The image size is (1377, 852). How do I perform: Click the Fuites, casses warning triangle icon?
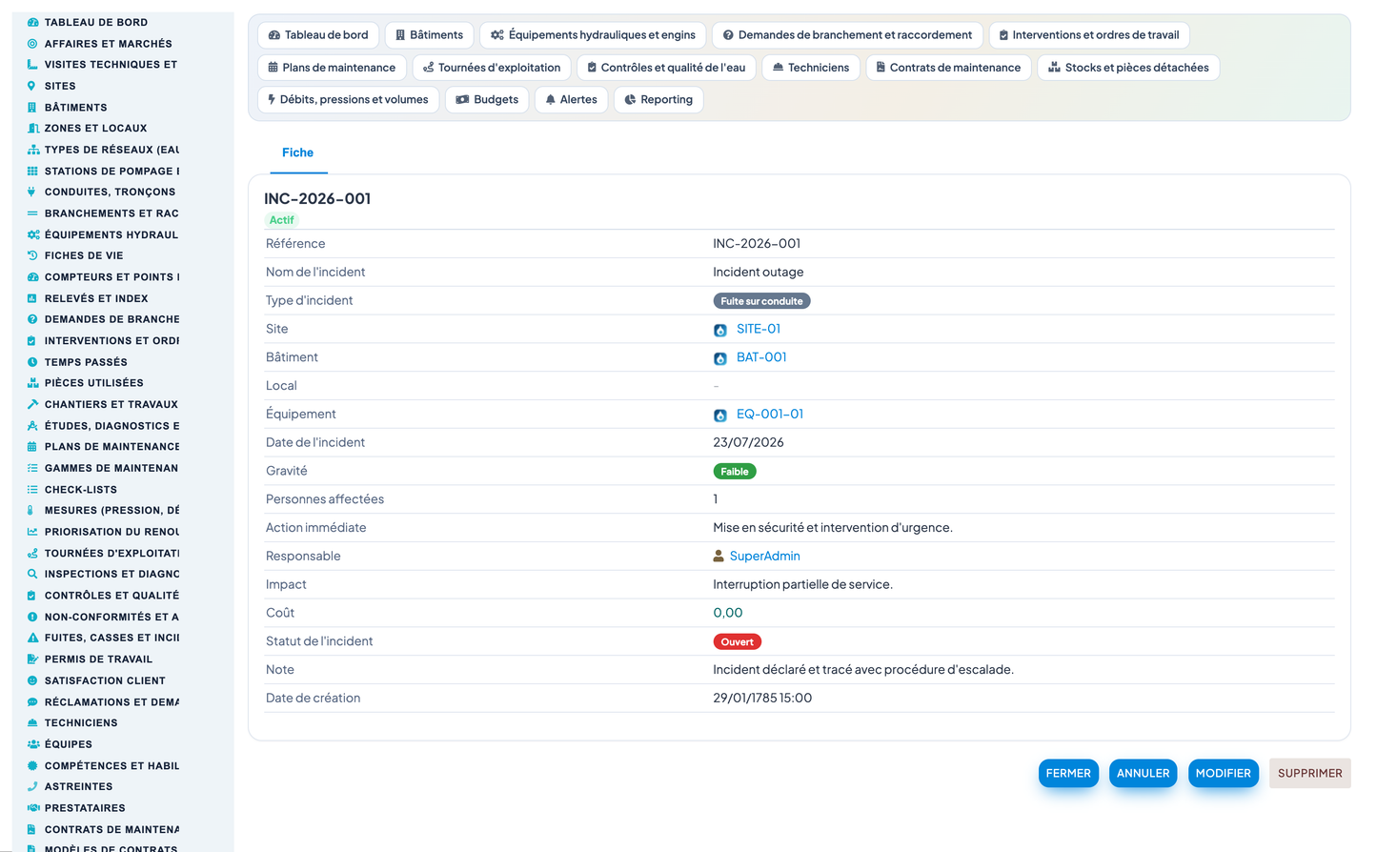[x=32, y=638]
